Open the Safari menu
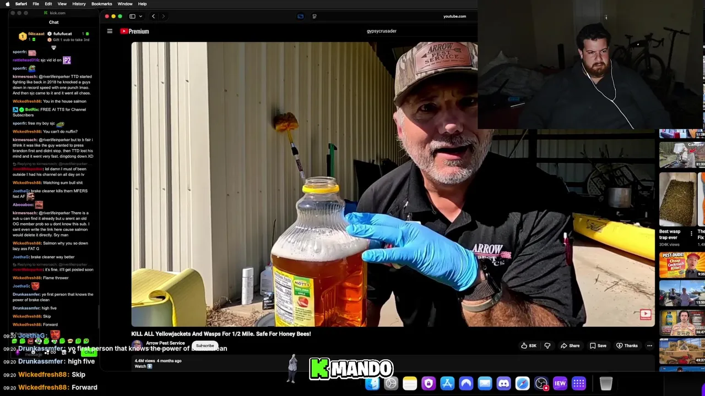The image size is (705, 396). coord(21,4)
